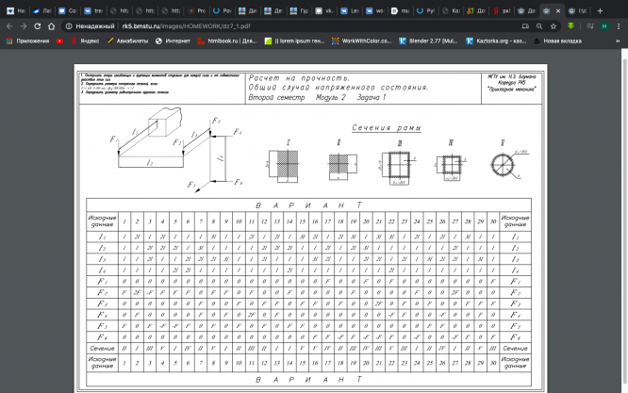
Task: Open the browser home page
Action: [51, 26]
